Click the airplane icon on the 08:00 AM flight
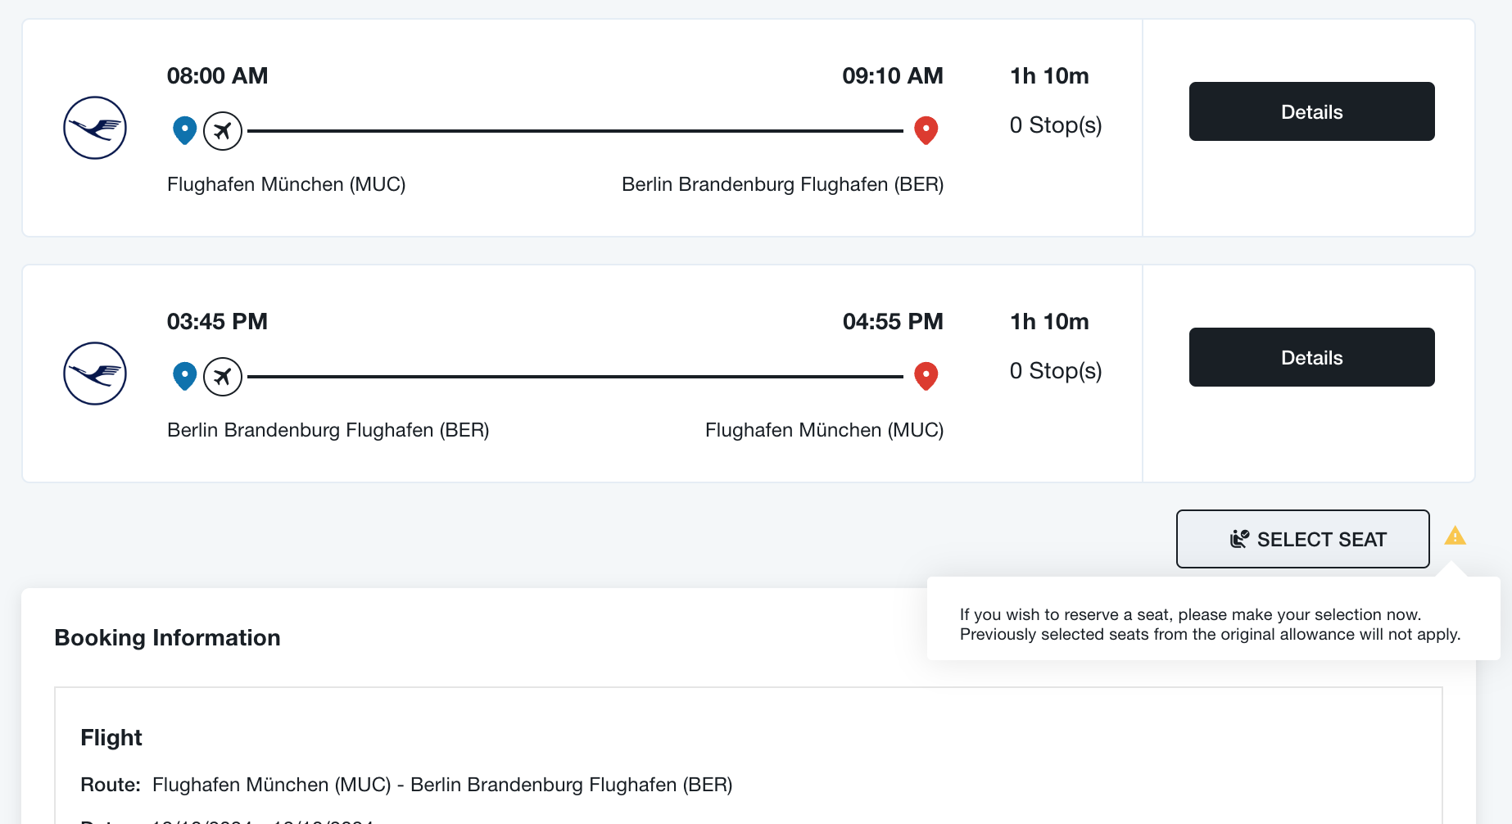The height and width of the screenshot is (824, 1512). pyautogui.click(x=223, y=130)
